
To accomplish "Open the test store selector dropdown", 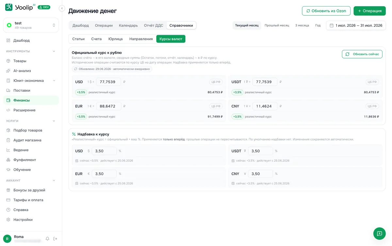I will click(x=31, y=25).
